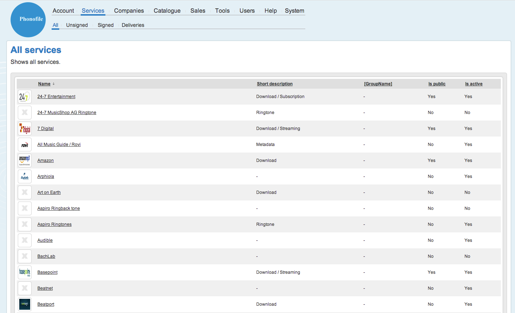Click 'Download / Streaming' in the 7 Digital row
This screenshot has width=515, height=313.
pyautogui.click(x=278, y=129)
